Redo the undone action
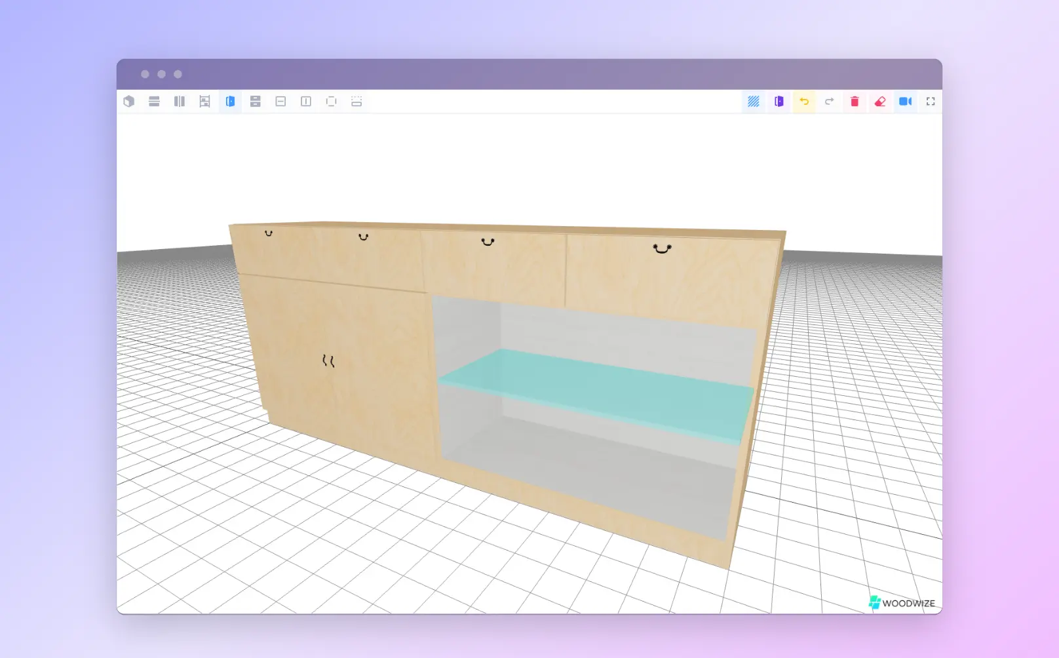Image resolution: width=1059 pixels, height=658 pixels. (x=829, y=102)
